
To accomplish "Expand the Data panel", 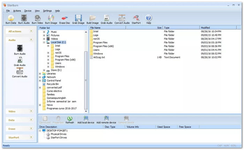I will [x=31, y=120].
